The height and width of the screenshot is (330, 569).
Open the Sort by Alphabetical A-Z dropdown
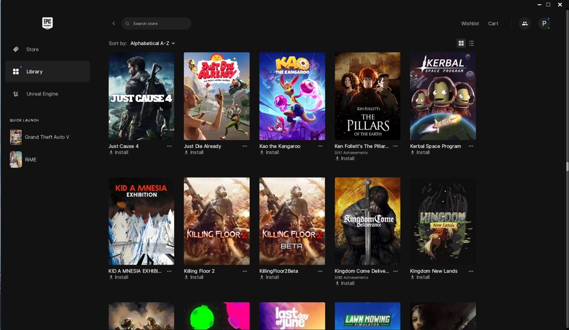[x=152, y=43]
